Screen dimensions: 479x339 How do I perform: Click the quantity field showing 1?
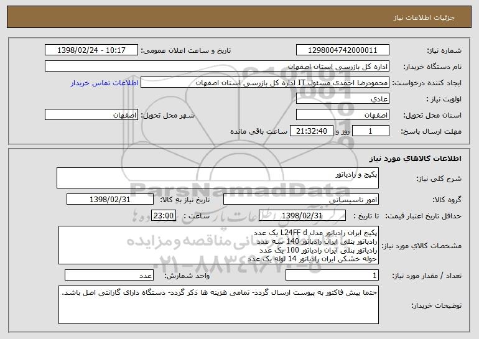click(x=332, y=275)
